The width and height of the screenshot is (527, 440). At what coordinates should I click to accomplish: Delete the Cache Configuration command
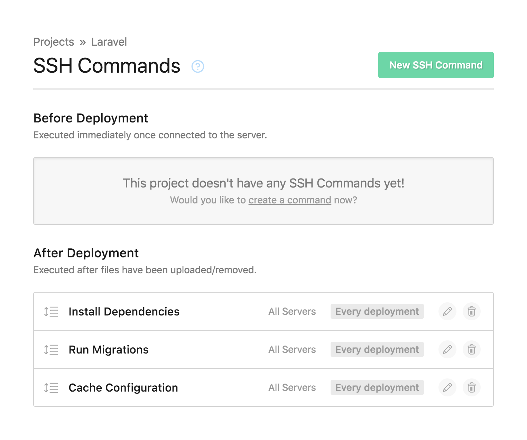point(472,387)
